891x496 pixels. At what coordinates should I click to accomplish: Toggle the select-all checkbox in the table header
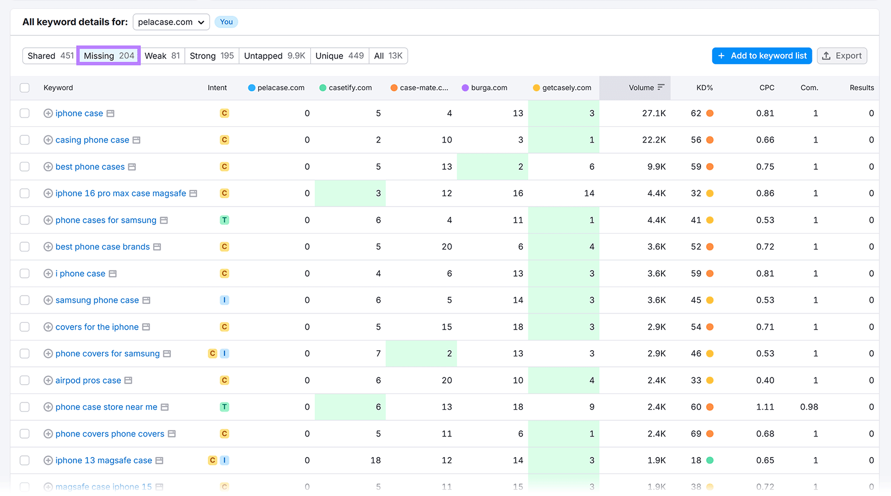pos(25,88)
